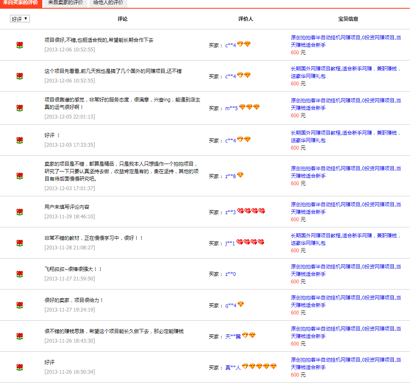Image resolution: width=412 pixels, height=384 pixels.
Task: Open the 好评 rating filter dropdown
Action: [20, 19]
